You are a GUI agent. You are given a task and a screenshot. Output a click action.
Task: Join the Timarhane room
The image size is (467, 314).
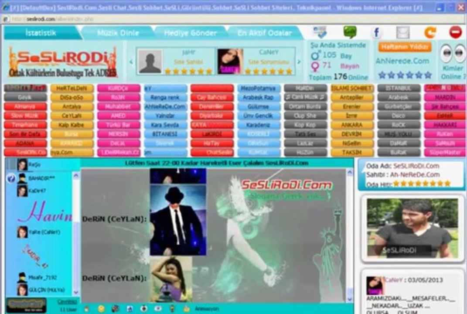tap(25, 125)
